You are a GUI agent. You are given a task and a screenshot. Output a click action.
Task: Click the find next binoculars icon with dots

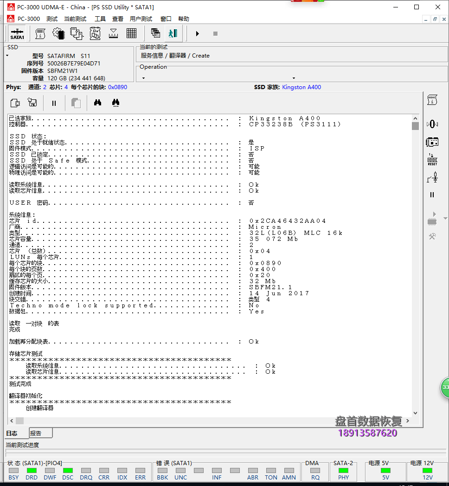pyautogui.click(x=115, y=103)
